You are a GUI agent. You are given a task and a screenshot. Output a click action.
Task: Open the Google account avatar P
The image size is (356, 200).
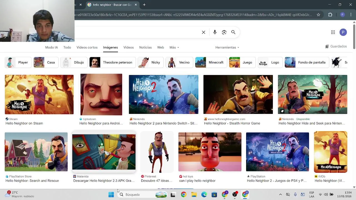(x=343, y=32)
